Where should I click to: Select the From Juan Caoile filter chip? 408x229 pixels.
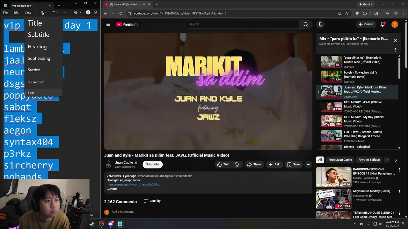pyautogui.click(x=340, y=160)
